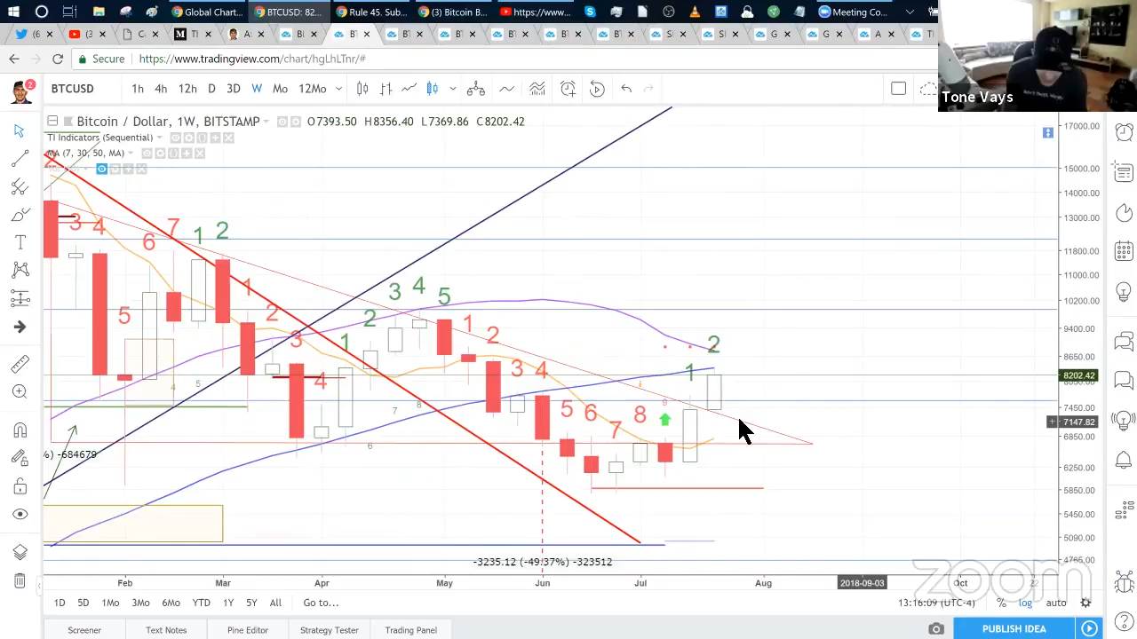
Task: Click the browser address bar URL
Action: (252, 59)
